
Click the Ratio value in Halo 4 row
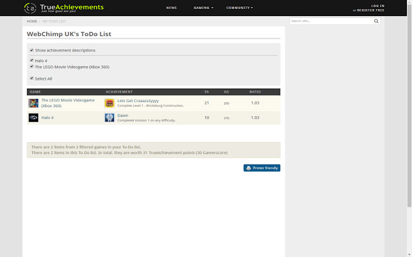[x=255, y=118]
